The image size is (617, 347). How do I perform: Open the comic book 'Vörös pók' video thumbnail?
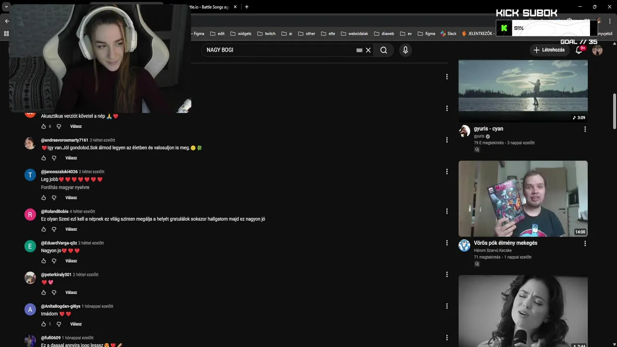[523, 199]
